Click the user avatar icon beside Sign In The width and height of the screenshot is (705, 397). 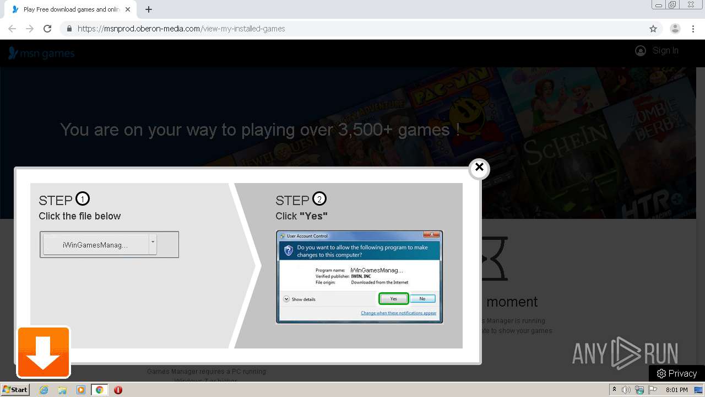[641, 51]
